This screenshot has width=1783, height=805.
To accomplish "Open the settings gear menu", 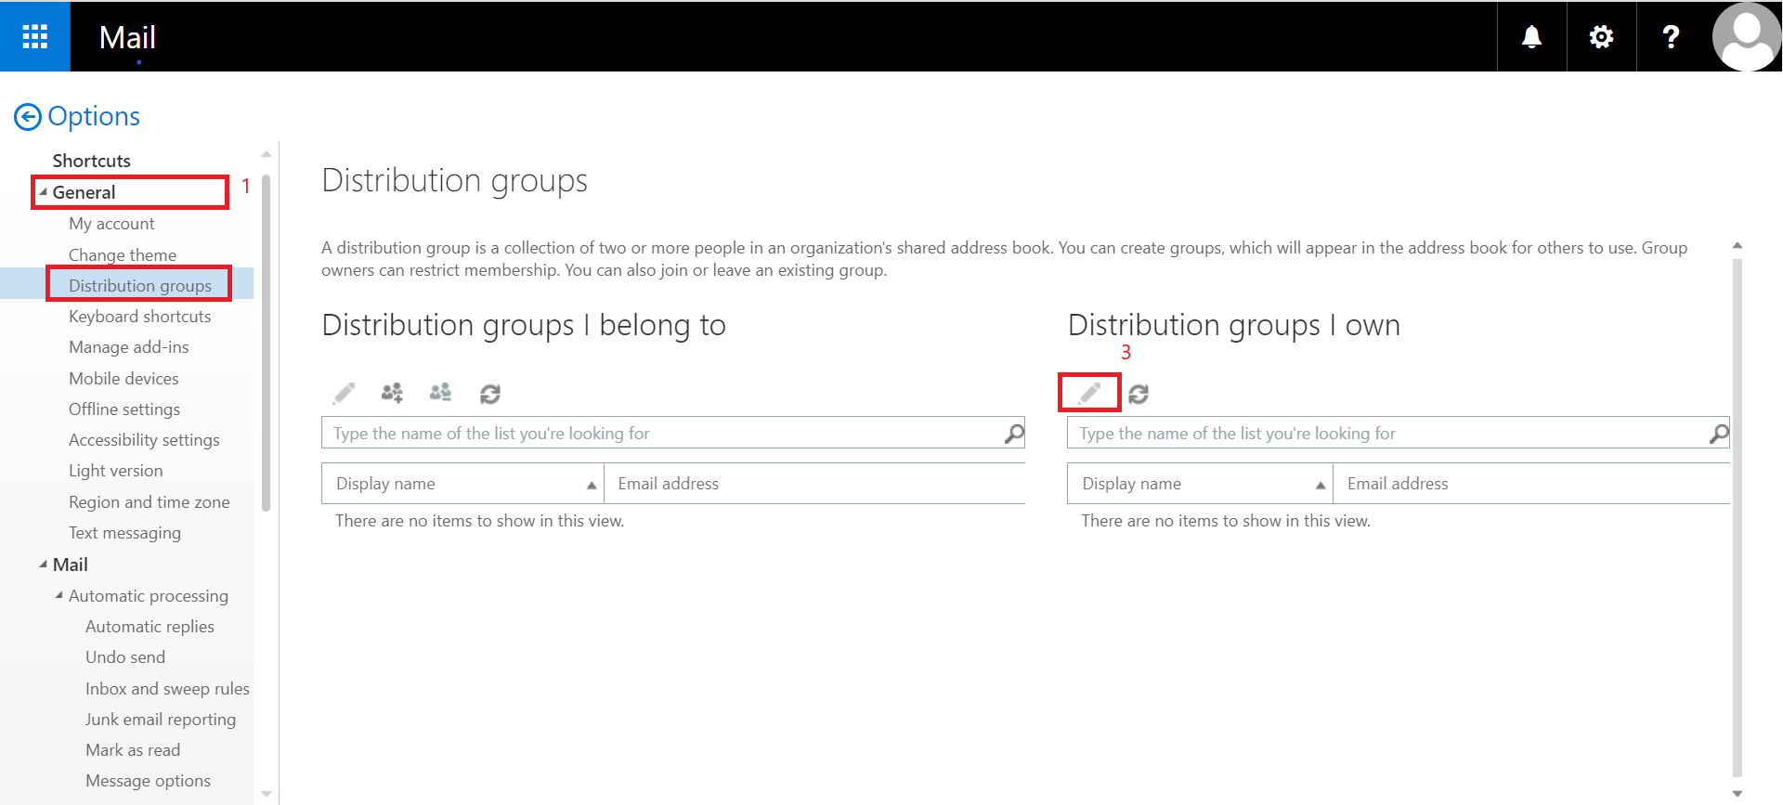I will pos(1601,36).
